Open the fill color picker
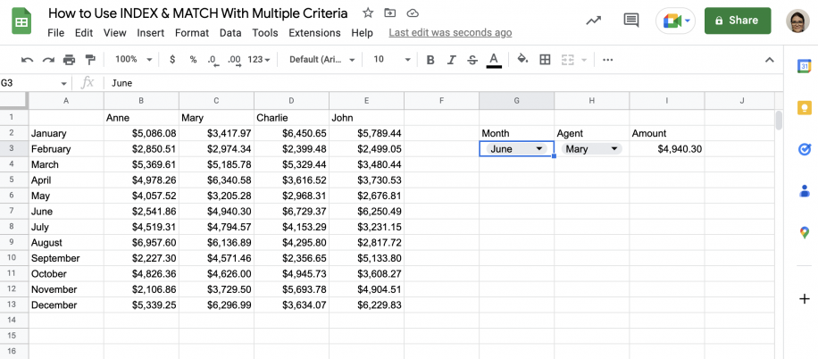Screen dimensions: 818x359 (522, 59)
